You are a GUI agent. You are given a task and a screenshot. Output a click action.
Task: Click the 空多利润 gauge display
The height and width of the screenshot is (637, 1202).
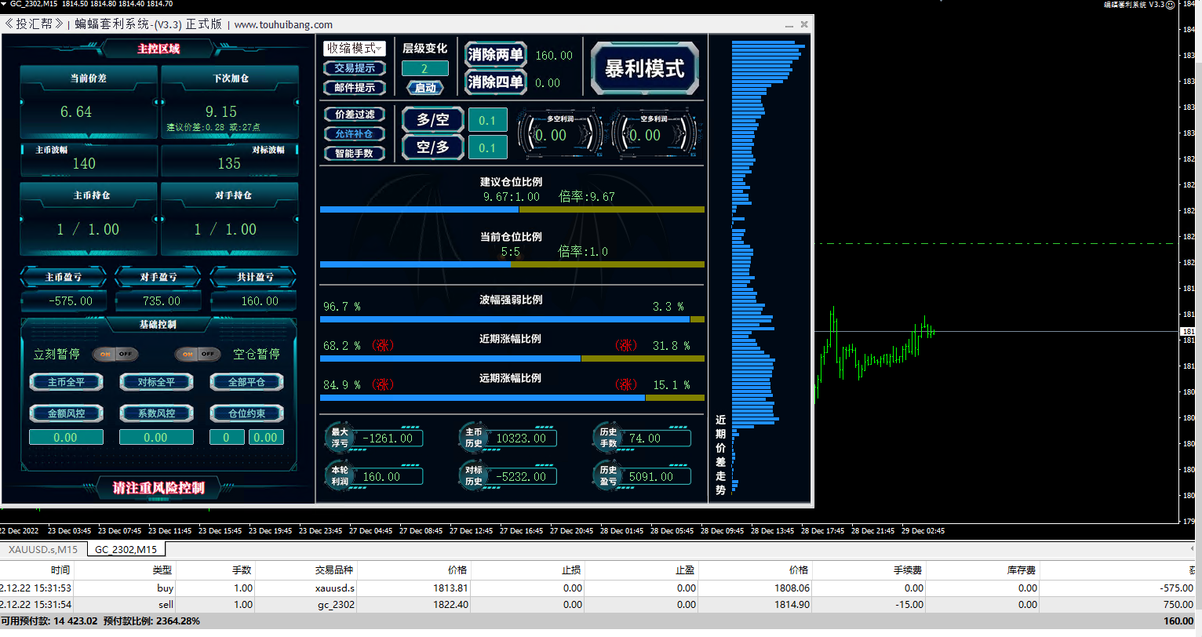coord(654,133)
